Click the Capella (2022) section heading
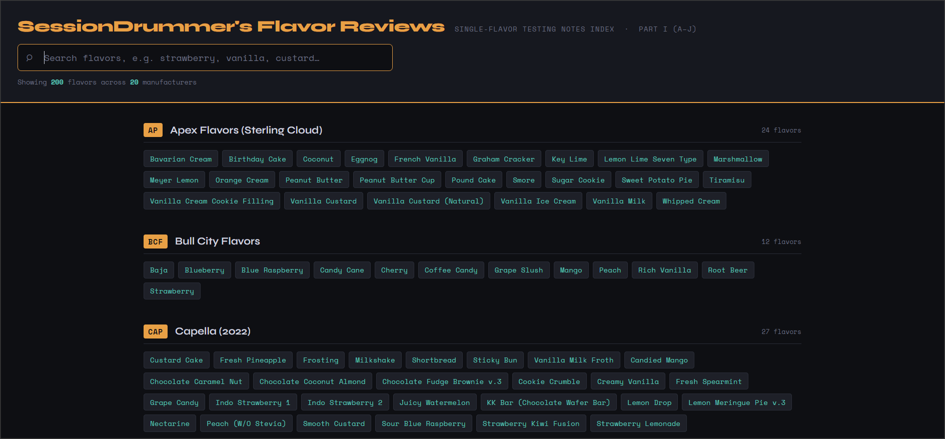 click(213, 331)
